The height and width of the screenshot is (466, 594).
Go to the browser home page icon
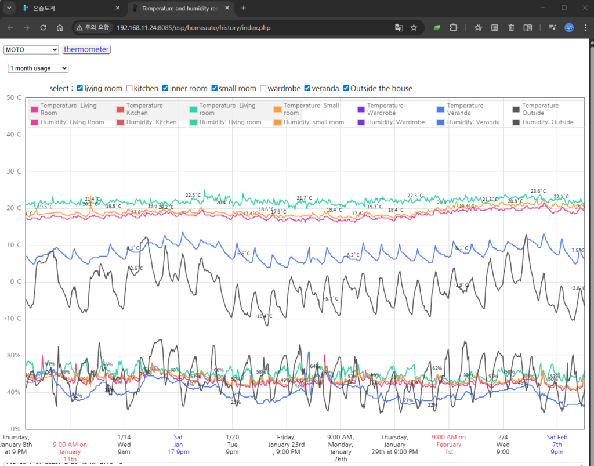(x=60, y=27)
